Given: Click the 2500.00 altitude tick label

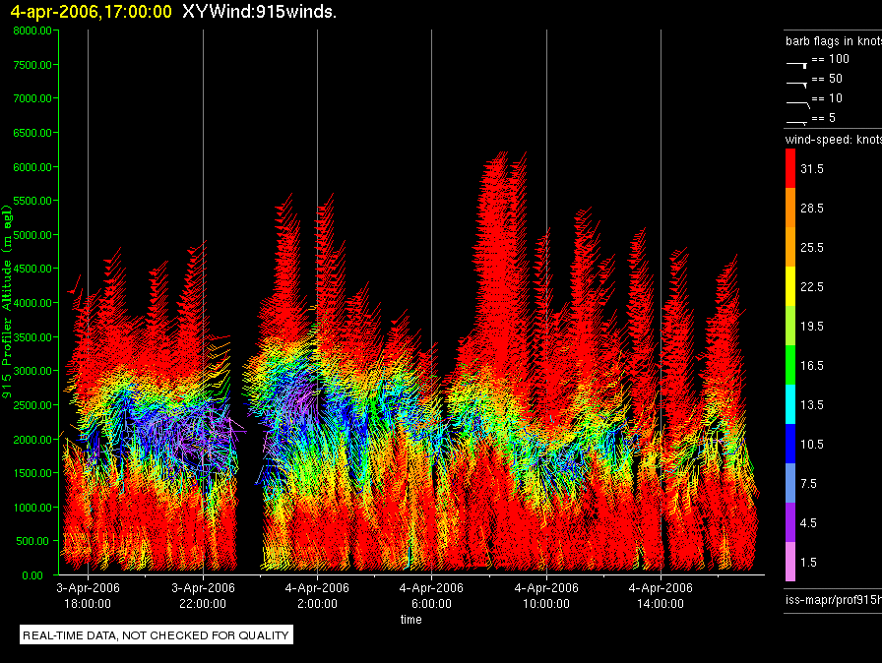Looking at the screenshot, I should tap(32, 405).
